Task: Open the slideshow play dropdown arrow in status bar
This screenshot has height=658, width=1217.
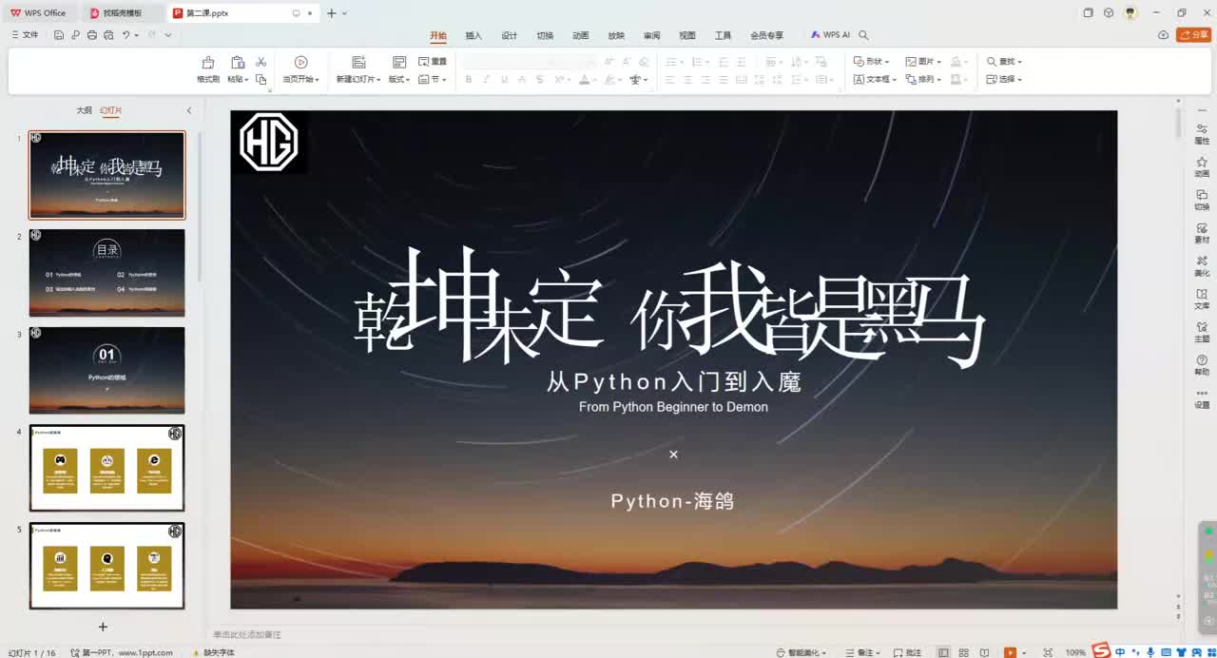Action: pyautogui.click(x=1023, y=652)
